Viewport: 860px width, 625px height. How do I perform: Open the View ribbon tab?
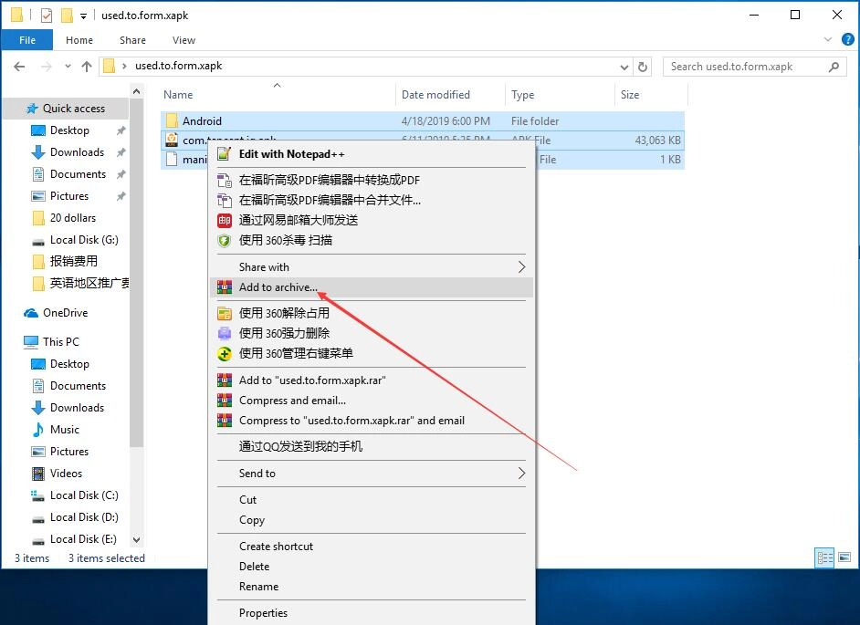point(184,40)
